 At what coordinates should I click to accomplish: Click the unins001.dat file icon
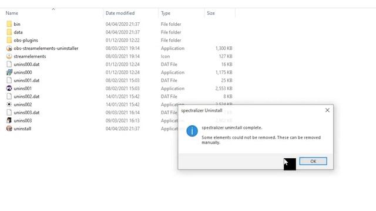(9, 80)
